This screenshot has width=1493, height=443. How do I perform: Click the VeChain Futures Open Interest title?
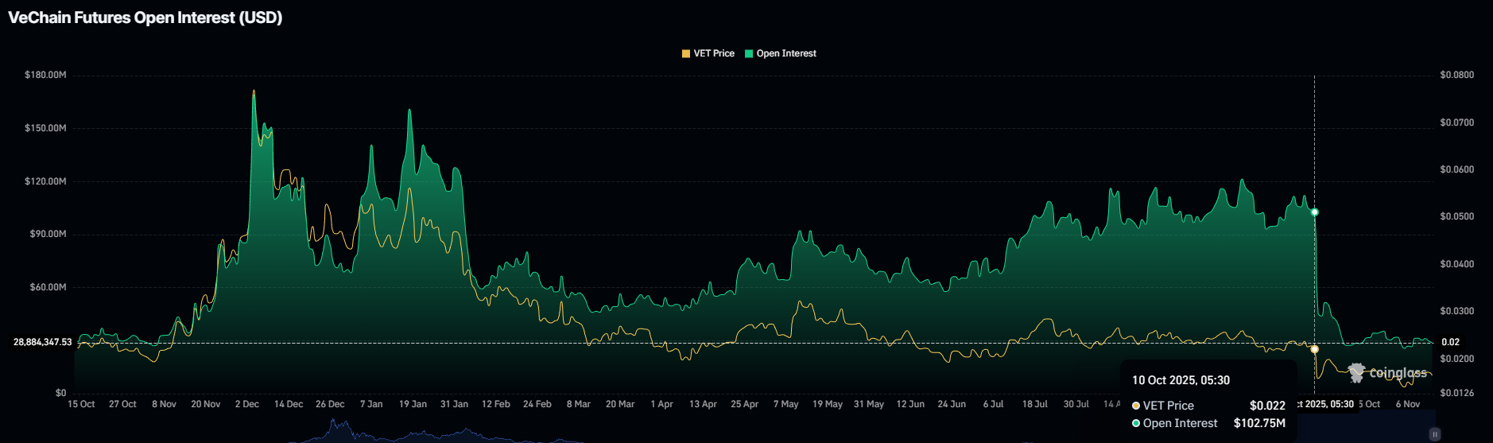[145, 17]
